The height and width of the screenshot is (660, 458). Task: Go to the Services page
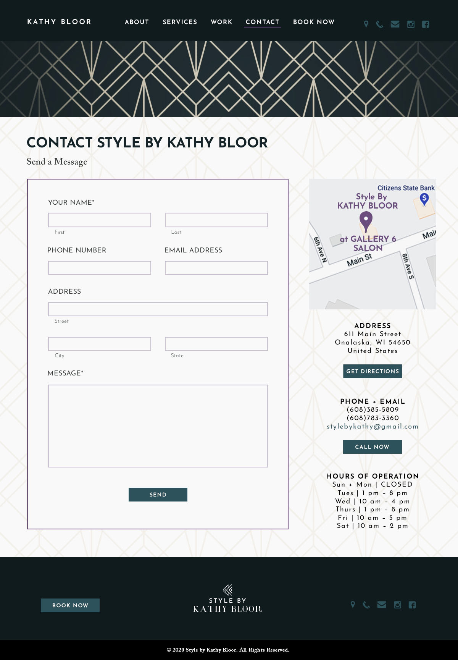pos(180,22)
